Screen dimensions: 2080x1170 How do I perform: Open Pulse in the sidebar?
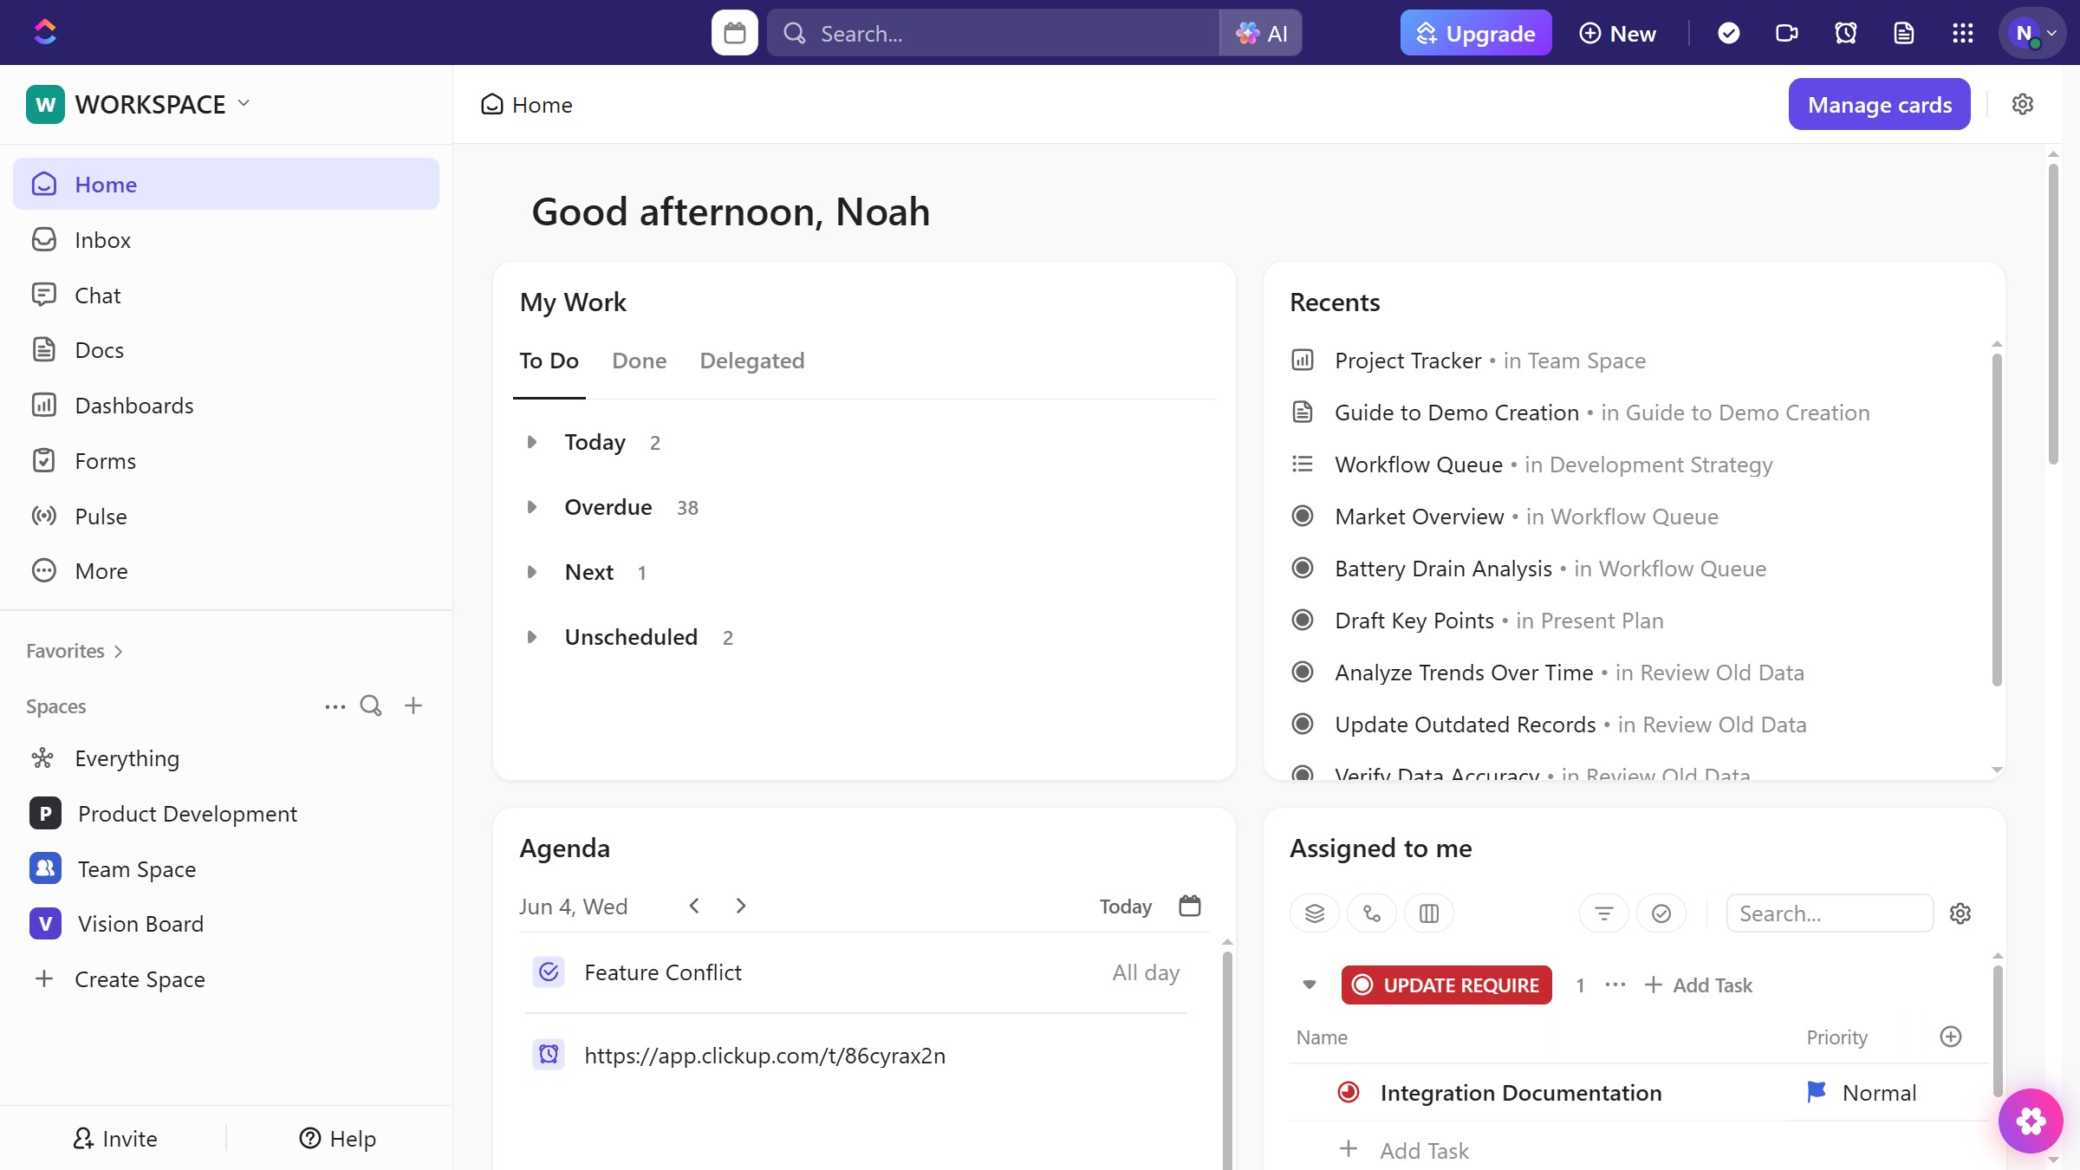tap(101, 517)
